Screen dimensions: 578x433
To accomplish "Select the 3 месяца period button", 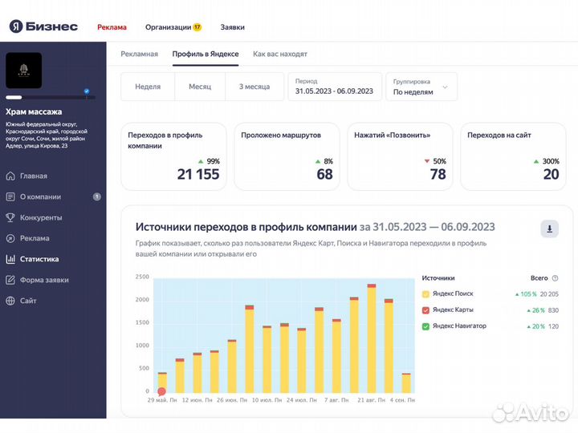I will (254, 87).
